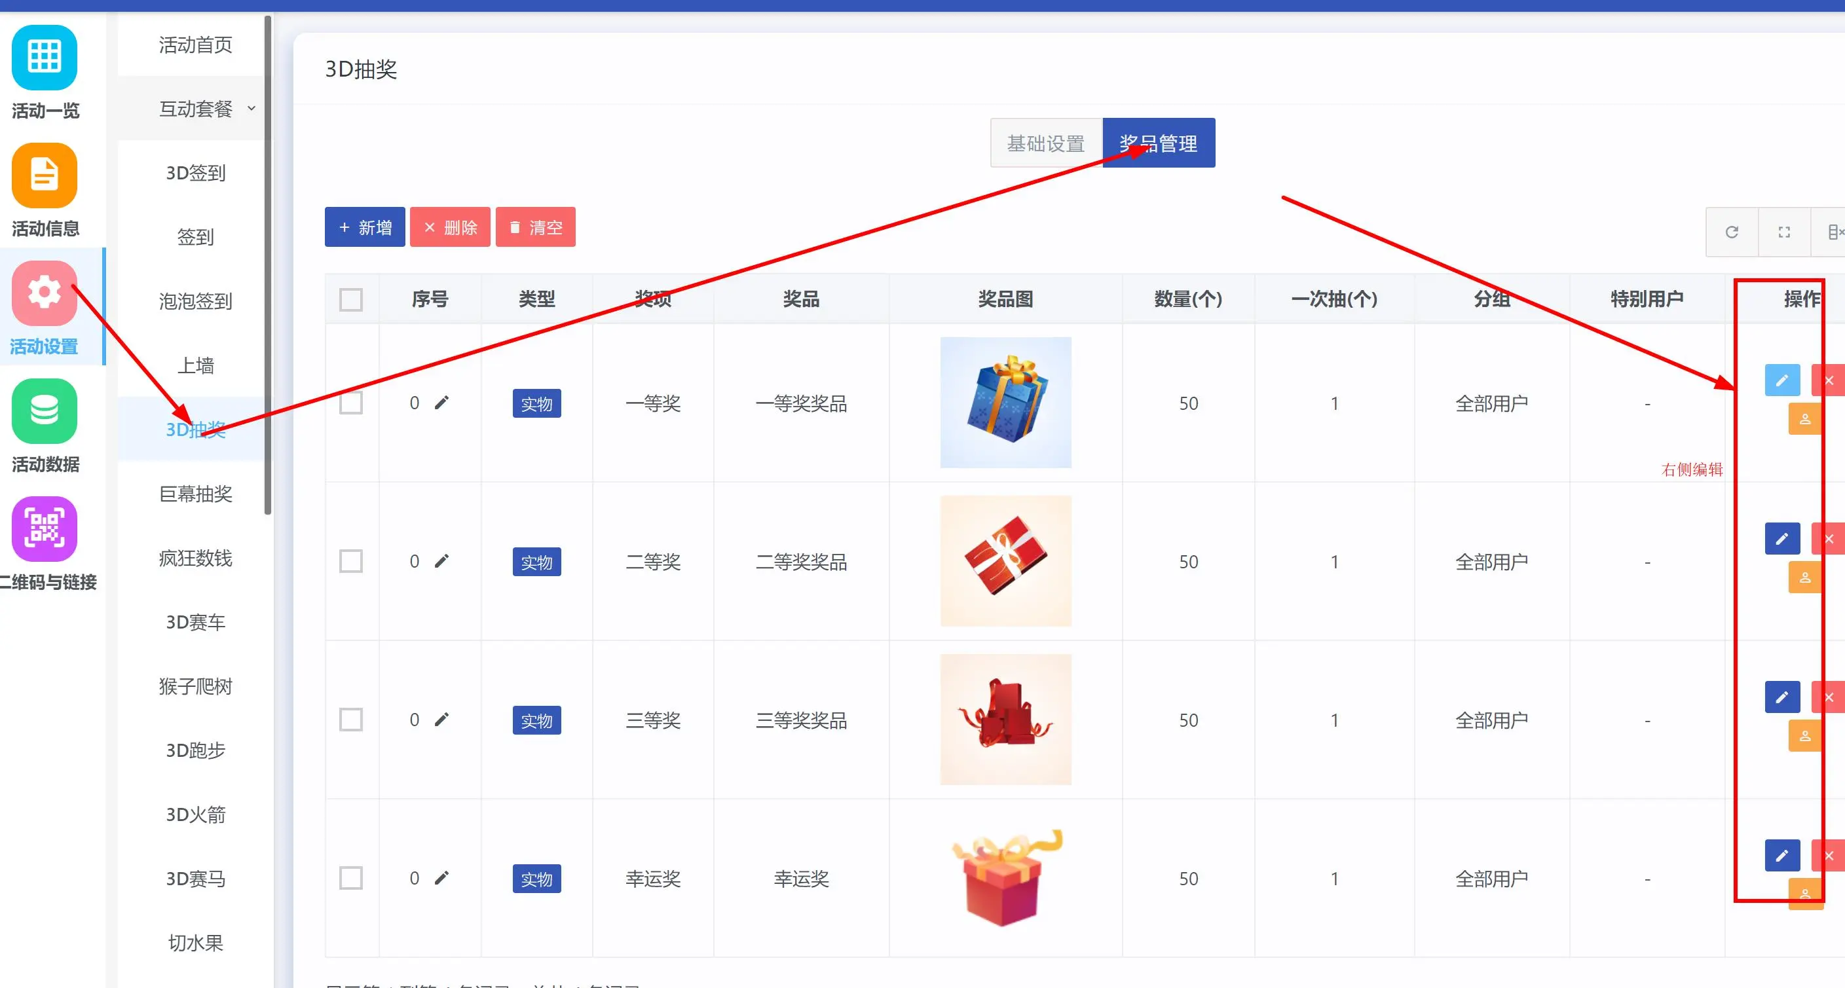Expand the 互动套餐 menu chevron
Viewport: 1845px width, 988px height.
(x=252, y=109)
